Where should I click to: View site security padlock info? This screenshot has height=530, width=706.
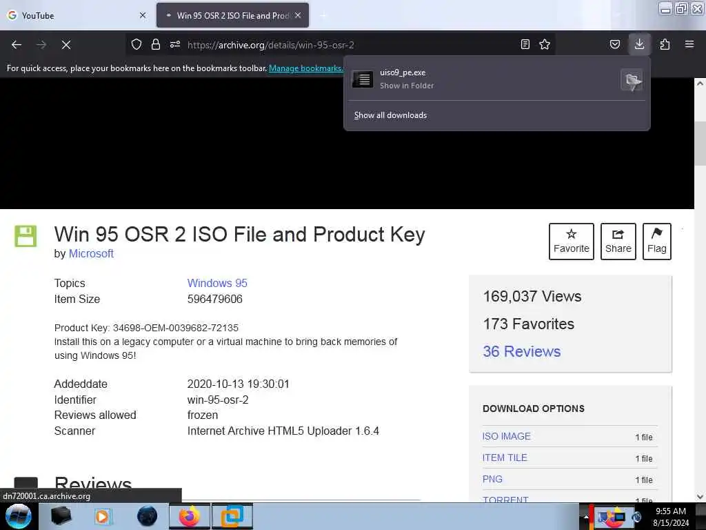click(x=156, y=44)
